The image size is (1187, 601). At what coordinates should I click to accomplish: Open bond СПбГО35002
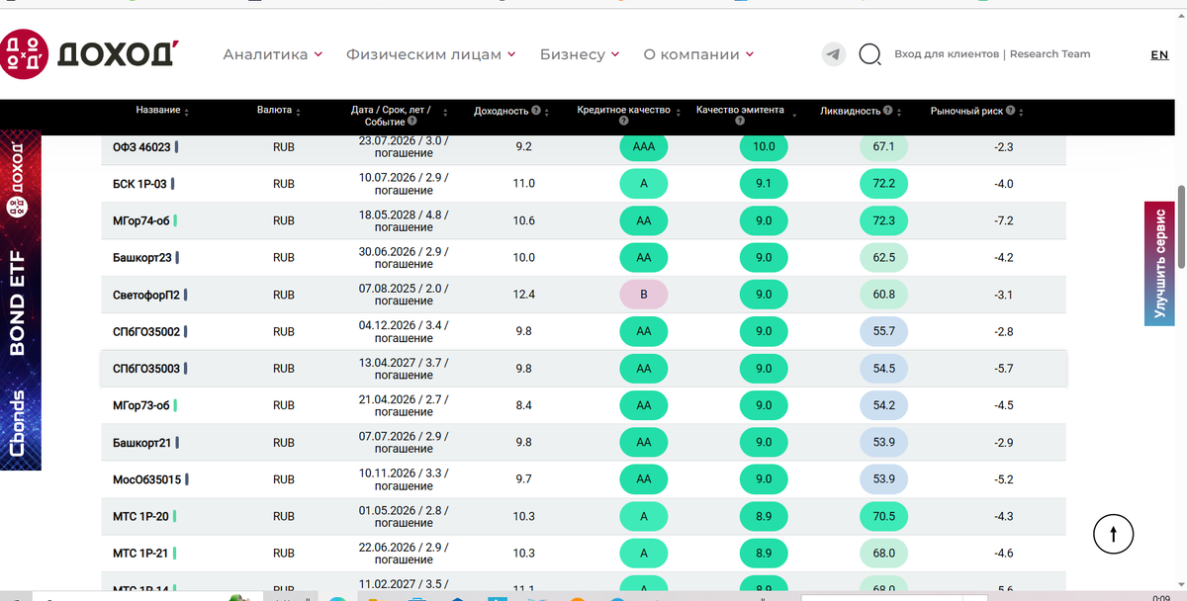146,331
